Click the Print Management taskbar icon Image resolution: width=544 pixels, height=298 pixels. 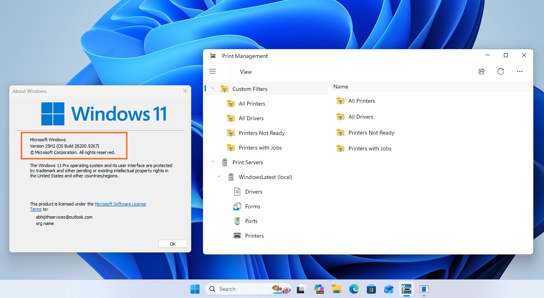(x=406, y=289)
